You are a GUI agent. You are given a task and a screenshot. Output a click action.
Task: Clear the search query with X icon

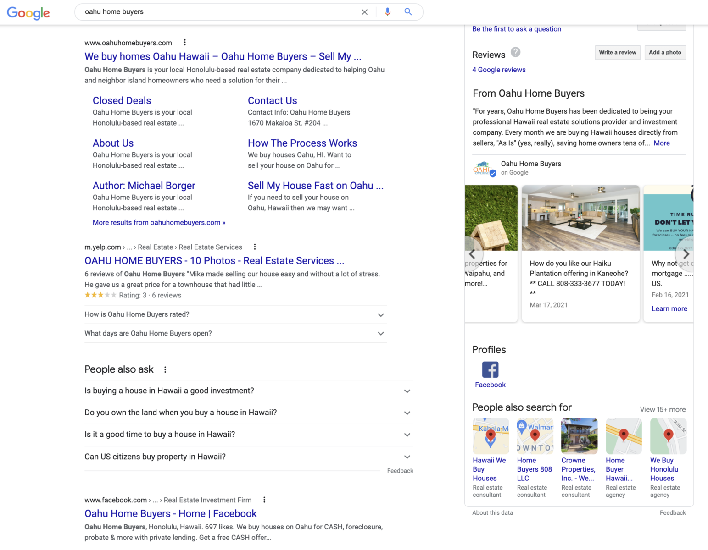pos(364,12)
